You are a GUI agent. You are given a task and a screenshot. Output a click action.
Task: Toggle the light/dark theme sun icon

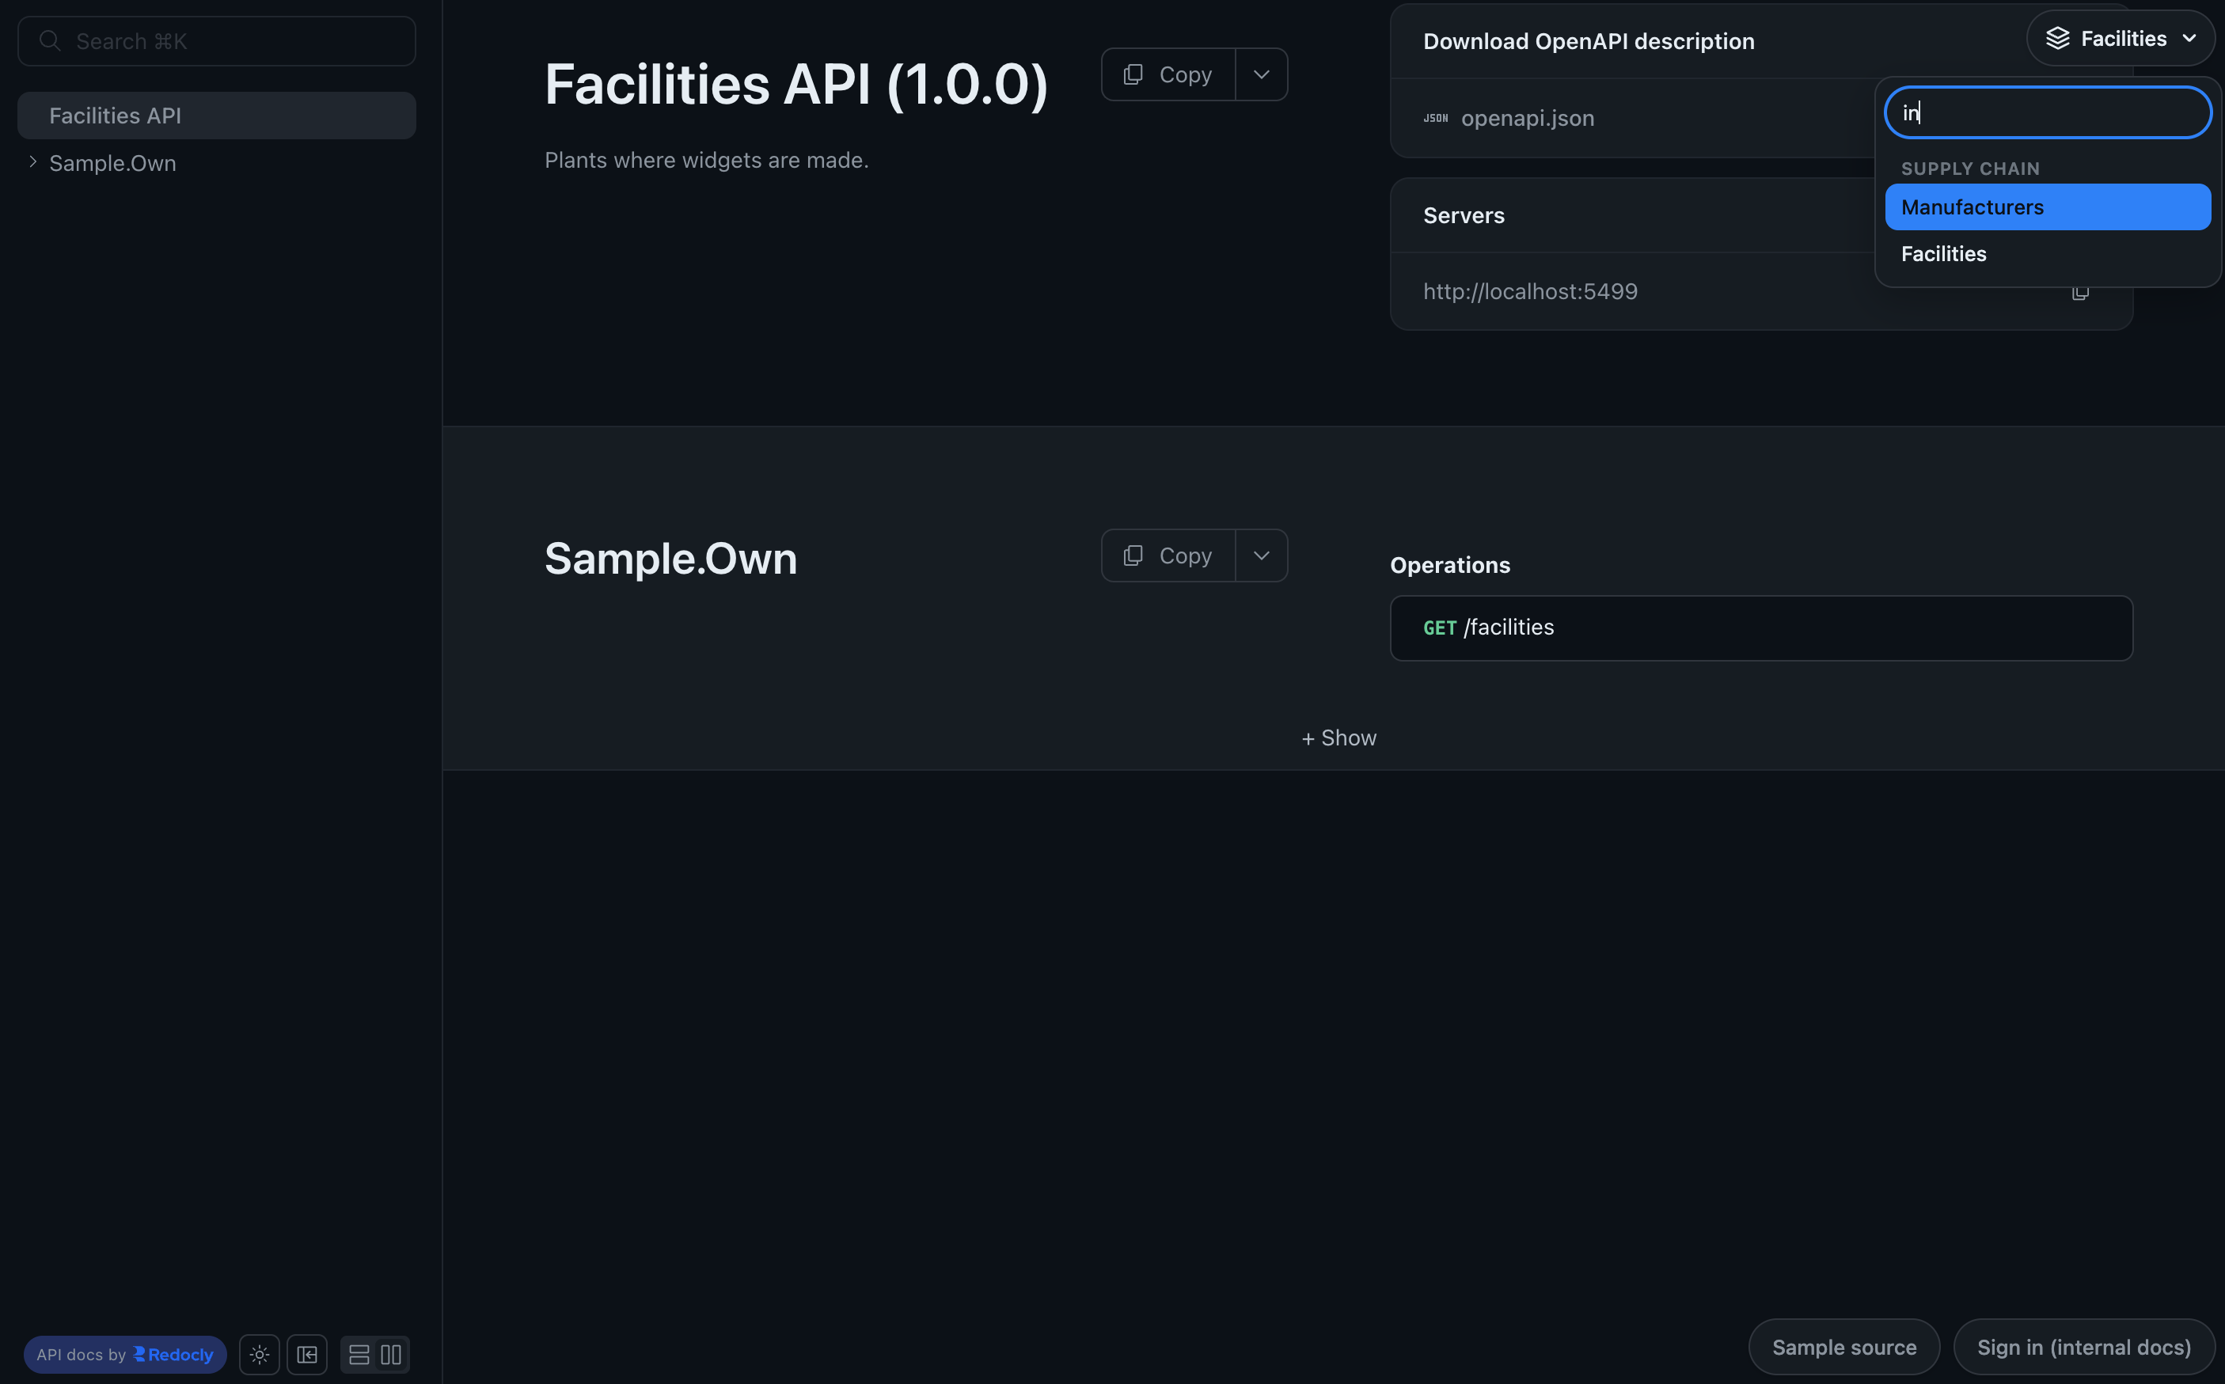click(259, 1355)
